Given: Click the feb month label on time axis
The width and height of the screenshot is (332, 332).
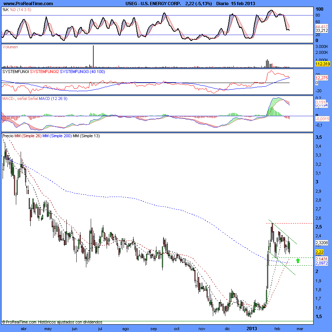Looking at the screenshot, I should pos(277,329).
